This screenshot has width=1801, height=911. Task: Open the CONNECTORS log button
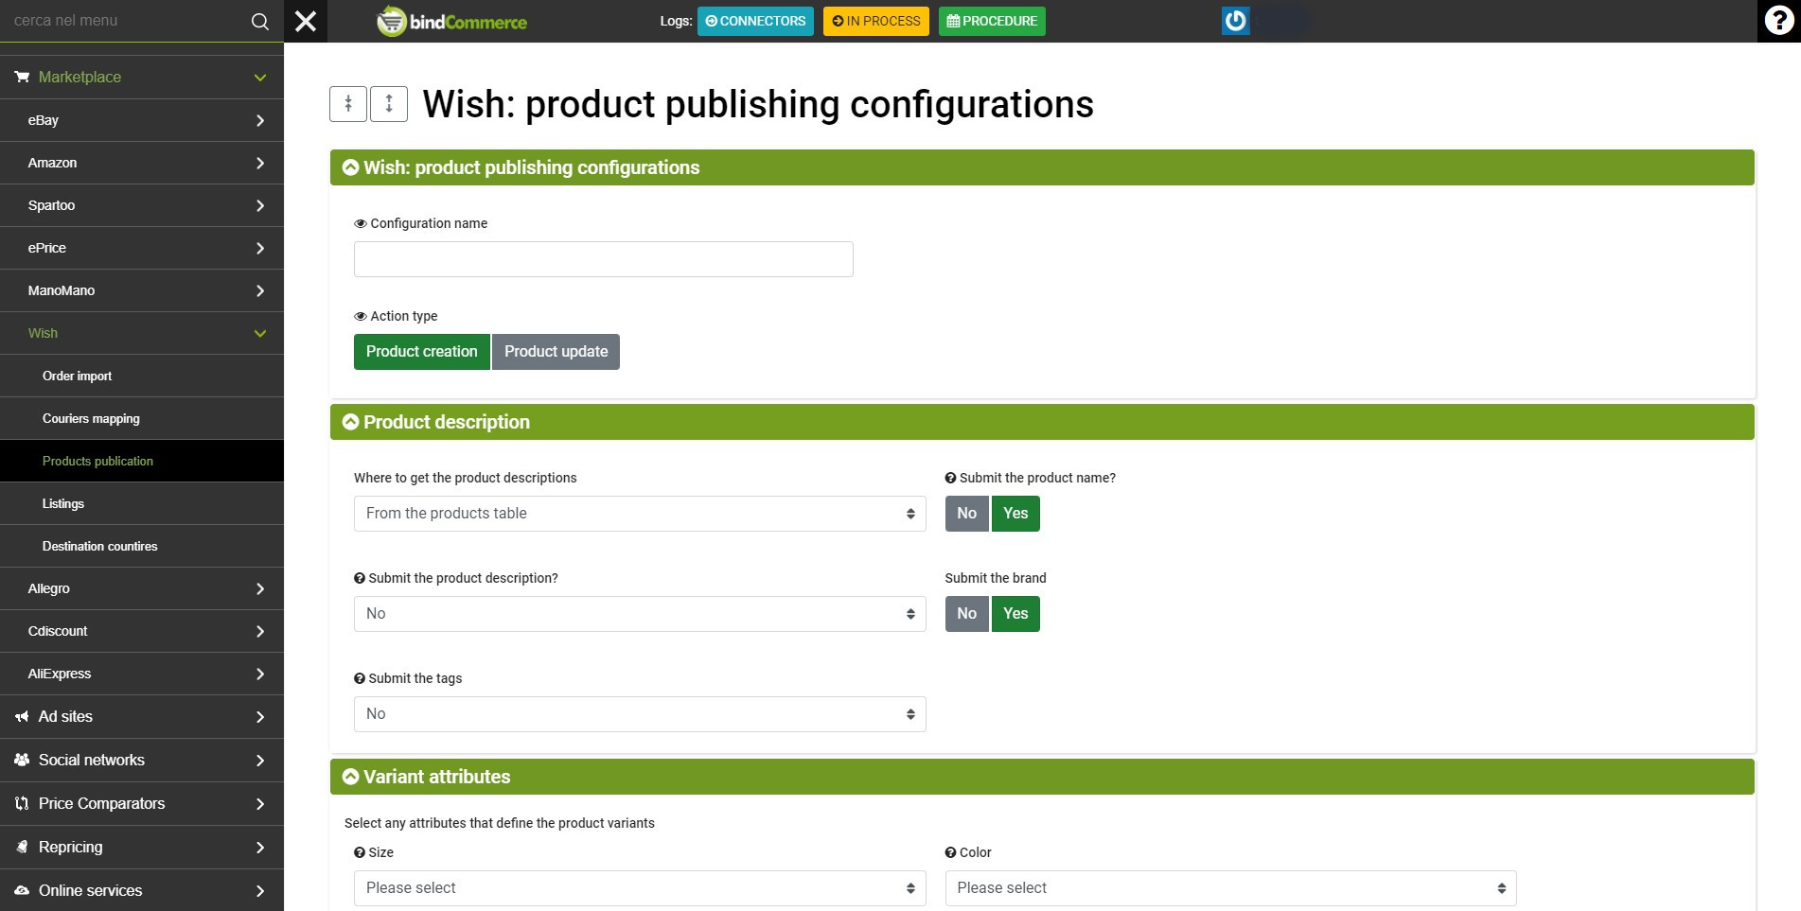755,21
